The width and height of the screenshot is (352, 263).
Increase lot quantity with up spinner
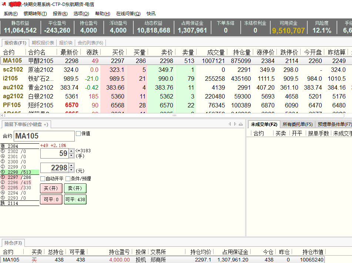tap(71, 151)
